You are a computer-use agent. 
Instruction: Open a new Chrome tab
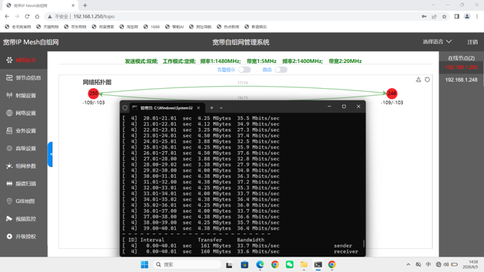(85, 5)
